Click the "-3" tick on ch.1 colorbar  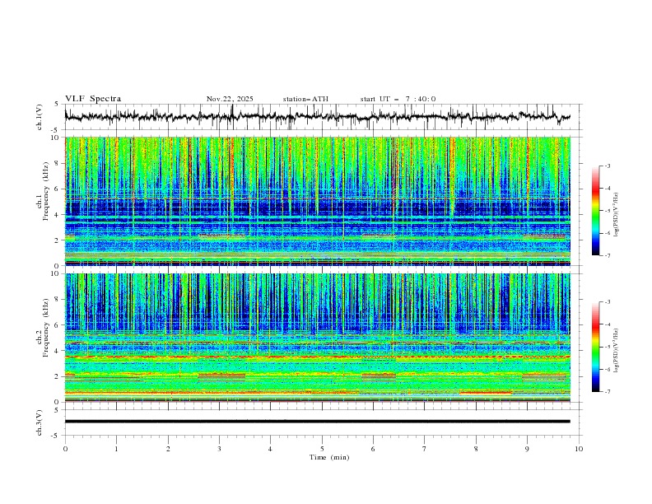(x=607, y=166)
